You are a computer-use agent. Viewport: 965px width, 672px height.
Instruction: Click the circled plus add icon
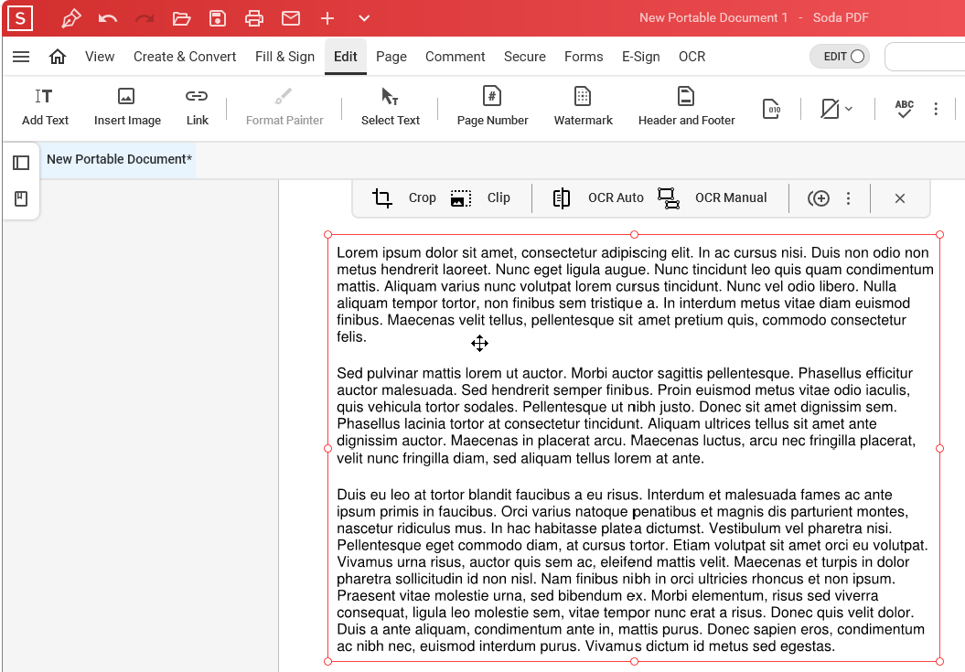click(819, 198)
